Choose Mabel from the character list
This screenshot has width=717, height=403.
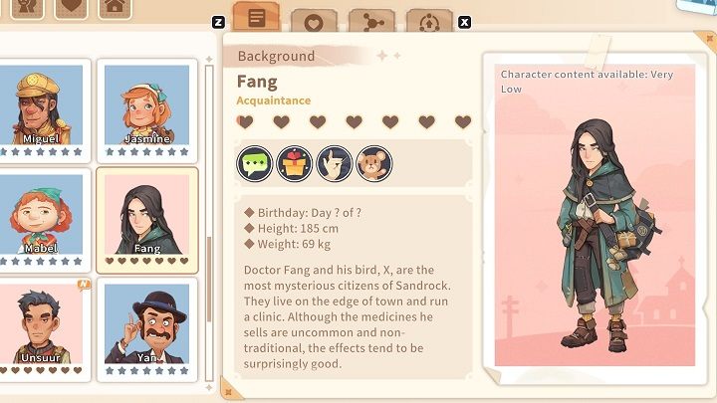click(x=44, y=221)
